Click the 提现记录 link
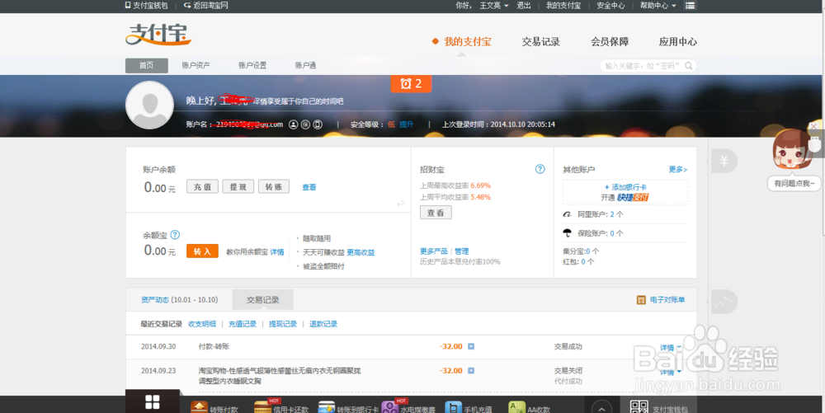The height and width of the screenshot is (413, 825). pos(282,324)
